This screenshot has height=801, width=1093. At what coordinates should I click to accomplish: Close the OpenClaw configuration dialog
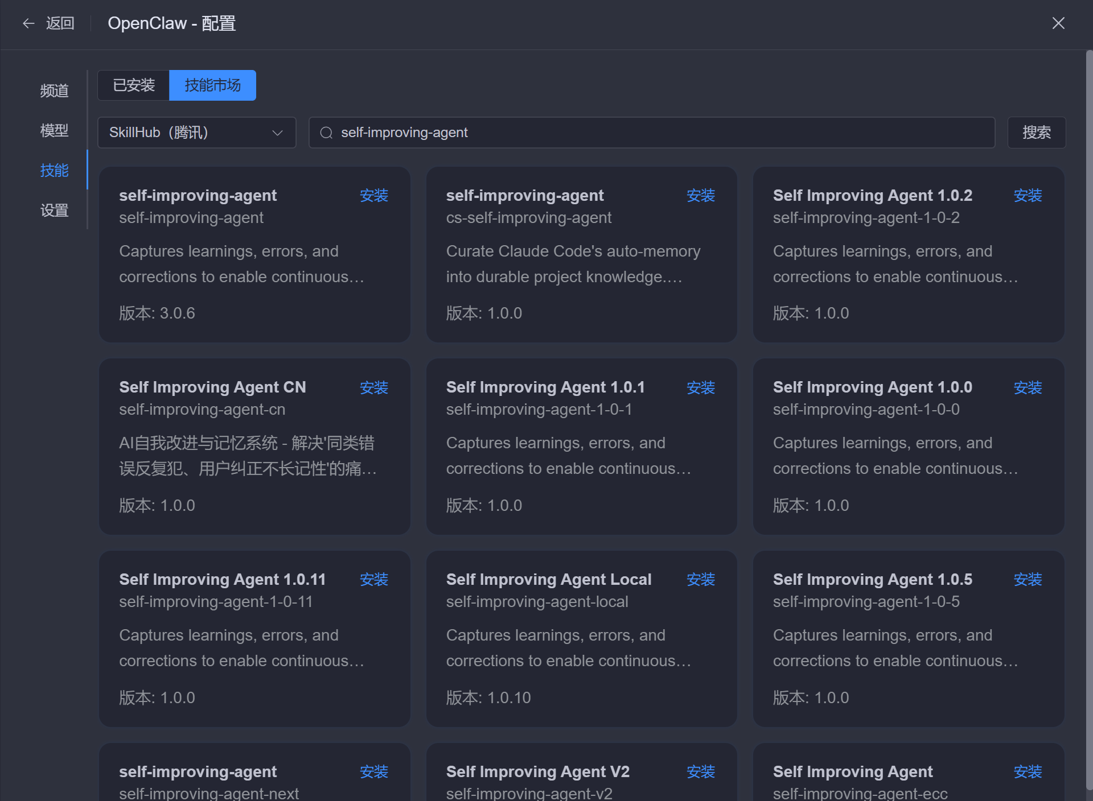point(1058,23)
